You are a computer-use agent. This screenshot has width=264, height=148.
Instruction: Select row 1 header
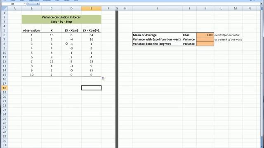(x=5, y=13)
